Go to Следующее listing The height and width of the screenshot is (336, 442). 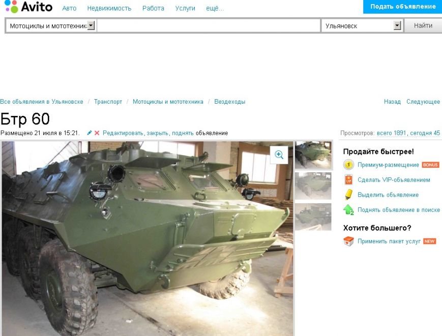[422, 101]
